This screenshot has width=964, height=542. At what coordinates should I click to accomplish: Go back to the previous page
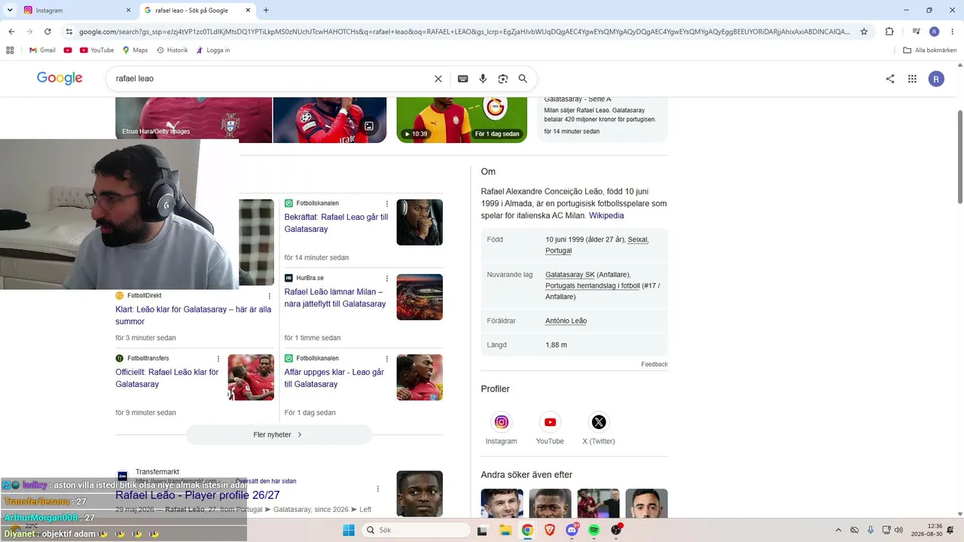(x=11, y=32)
